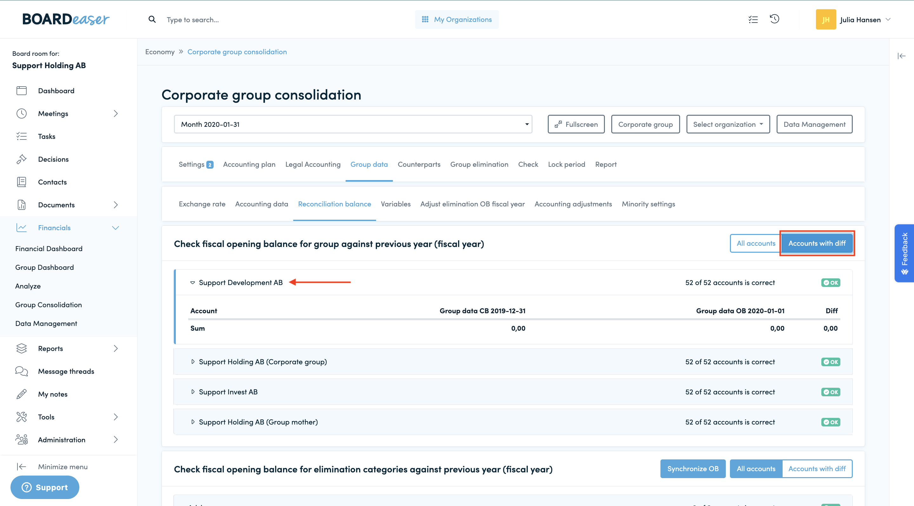Open the Accounting data sub-tab
The height and width of the screenshot is (506, 914).
tap(262, 204)
